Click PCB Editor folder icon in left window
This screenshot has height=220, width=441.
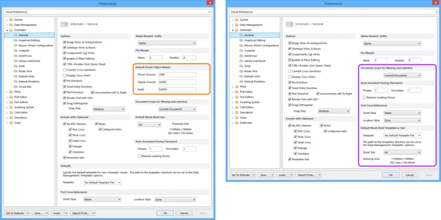11,97
